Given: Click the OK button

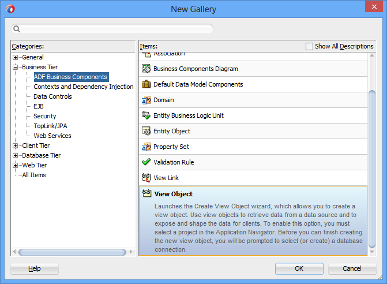Looking at the screenshot, I should pyautogui.click(x=299, y=268).
